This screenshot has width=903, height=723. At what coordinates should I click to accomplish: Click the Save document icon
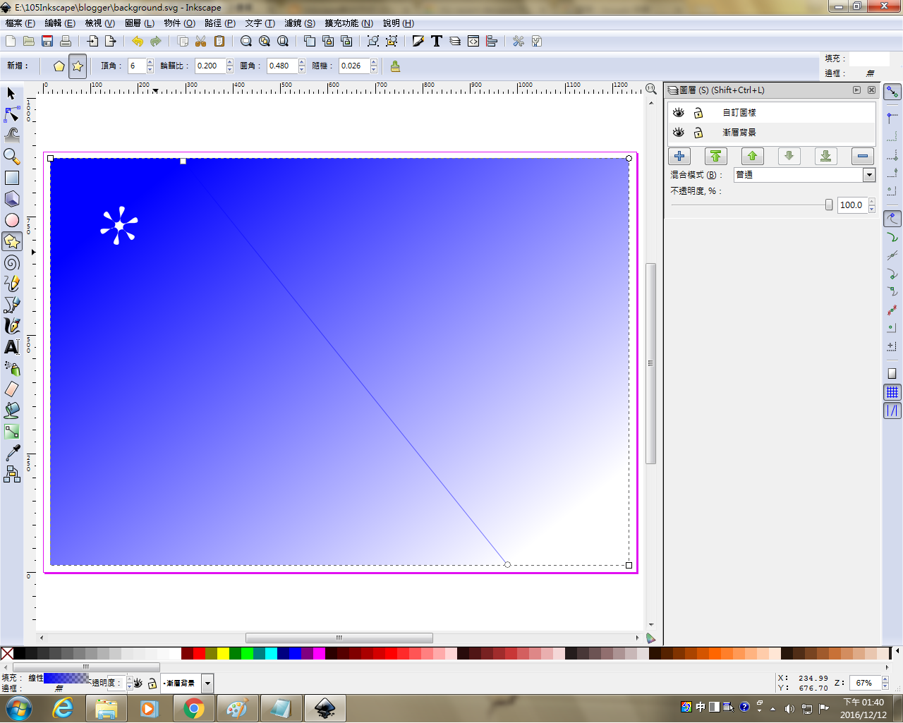(x=47, y=41)
